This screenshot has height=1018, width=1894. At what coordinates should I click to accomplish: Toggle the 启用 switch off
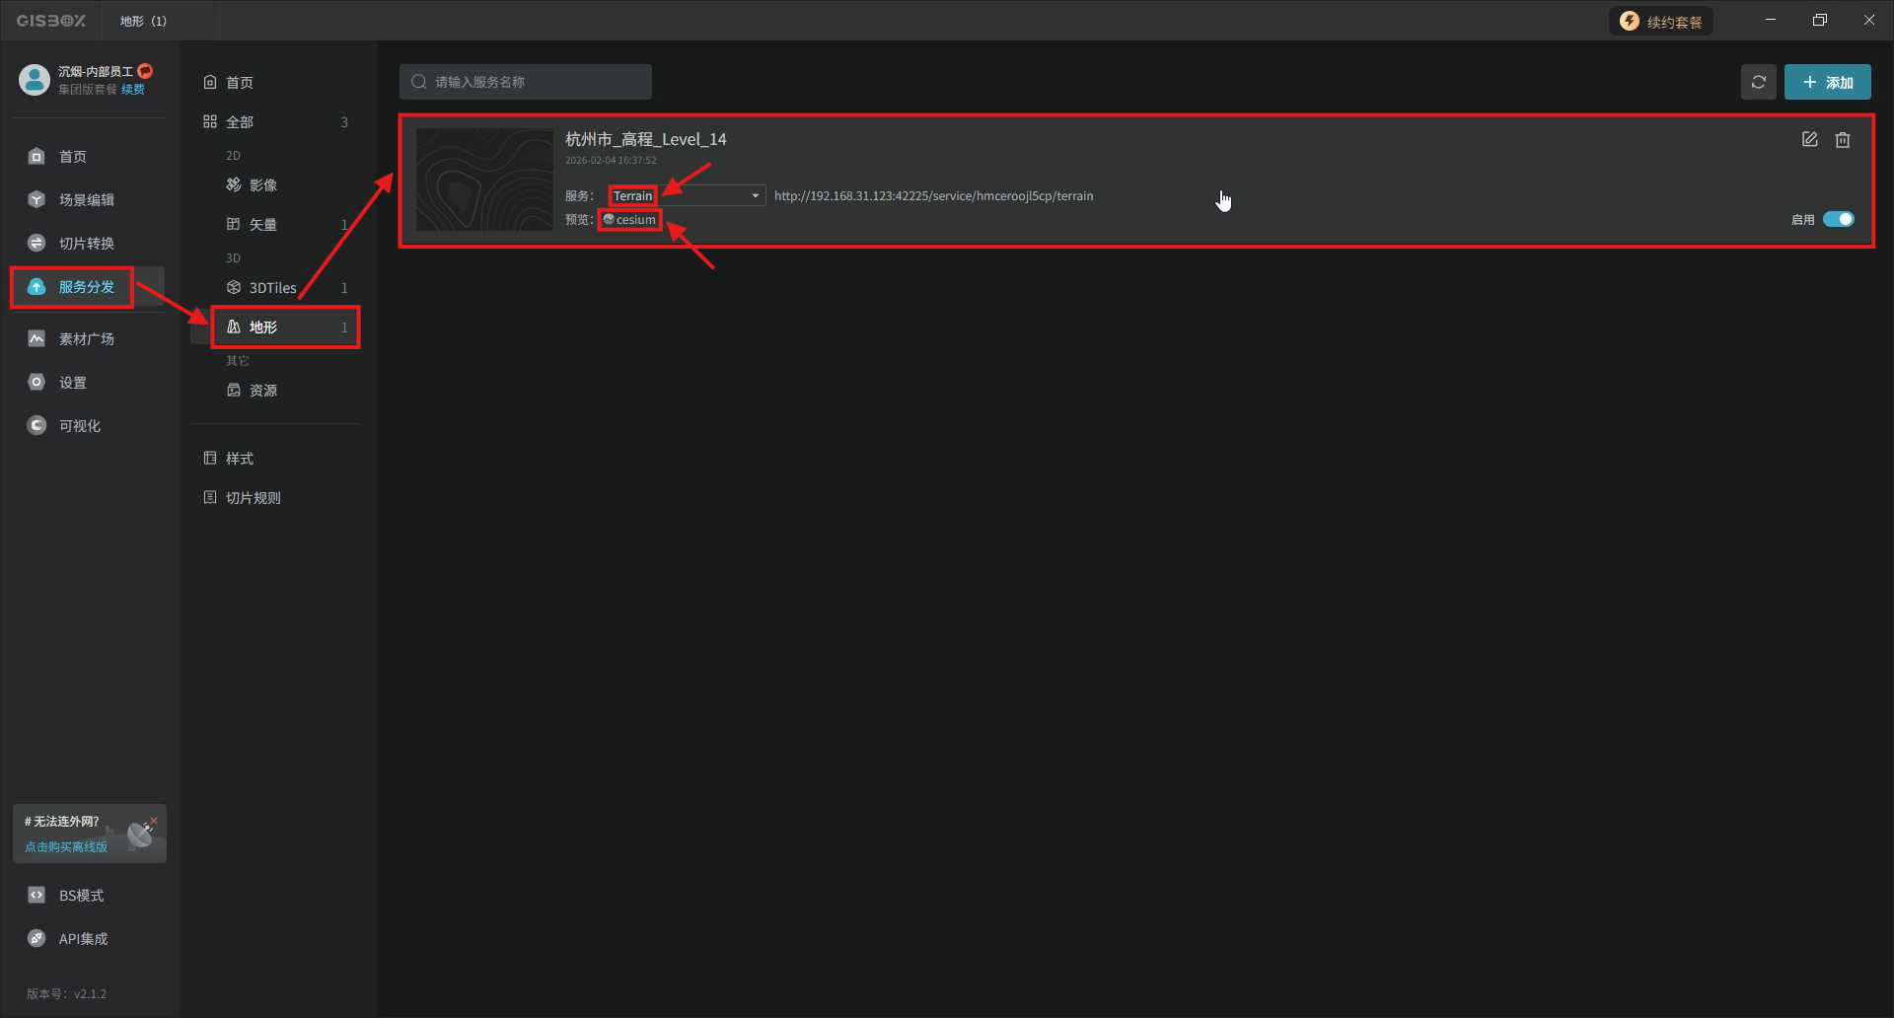1838,219
